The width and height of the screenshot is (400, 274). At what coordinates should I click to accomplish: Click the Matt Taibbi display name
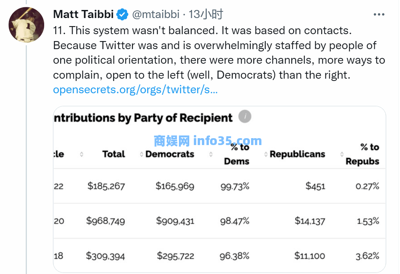tap(83, 15)
